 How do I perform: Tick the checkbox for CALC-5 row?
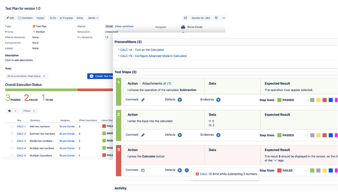point(12,156)
